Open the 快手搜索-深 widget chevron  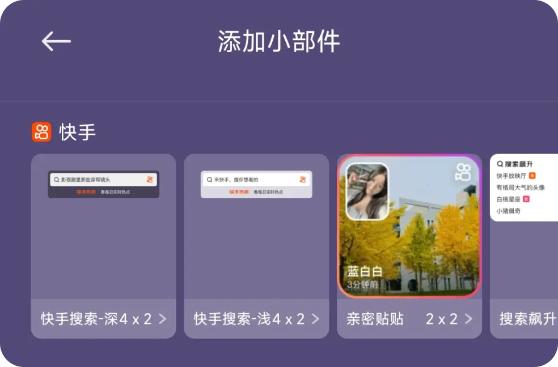point(163,319)
